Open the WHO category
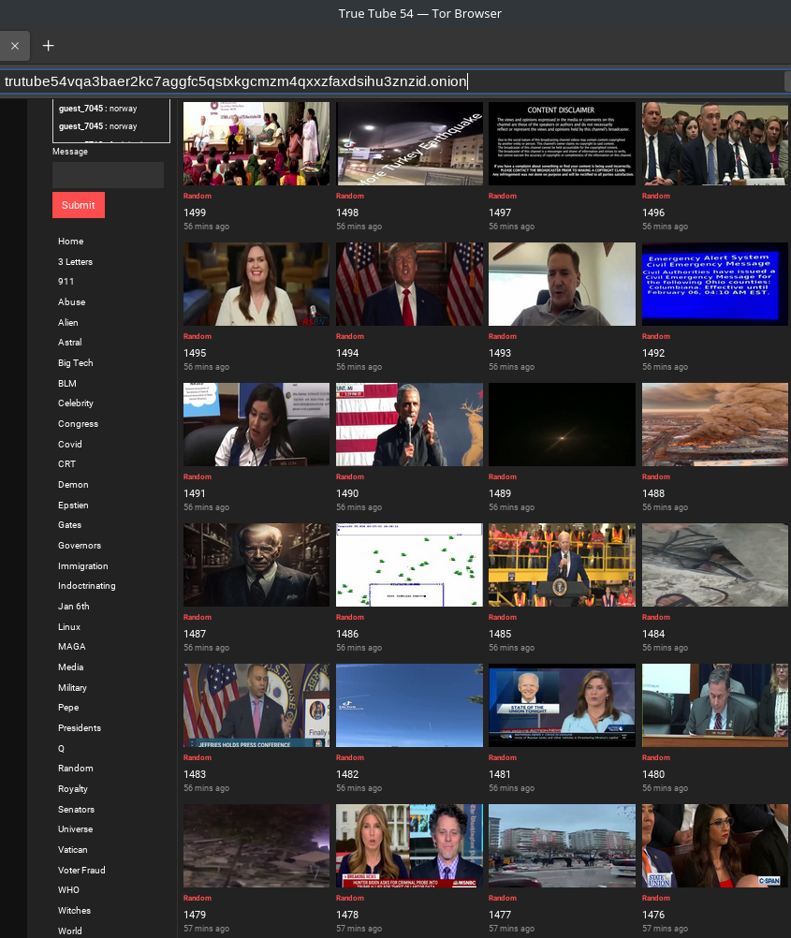The height and width of the screenshot is (938, 791). [x=69, y=890]
